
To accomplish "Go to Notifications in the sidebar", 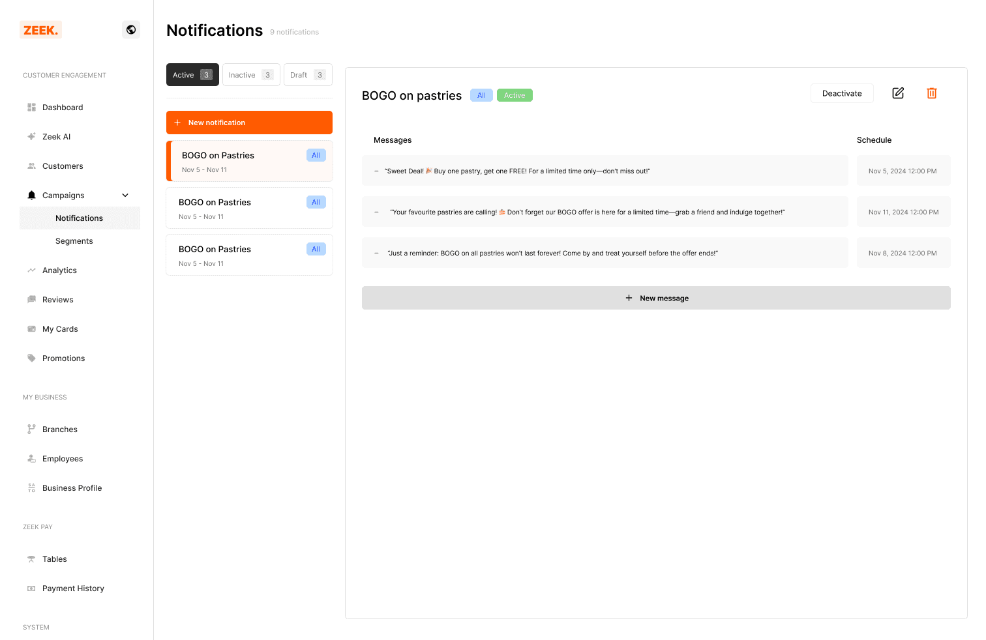I will (x=80, y=218).
